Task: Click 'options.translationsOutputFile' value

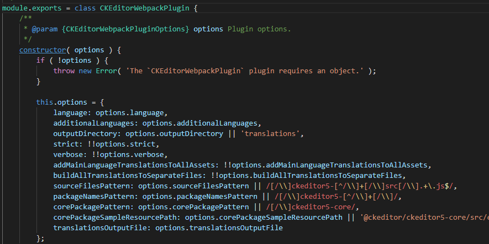Action: [219, 228]
